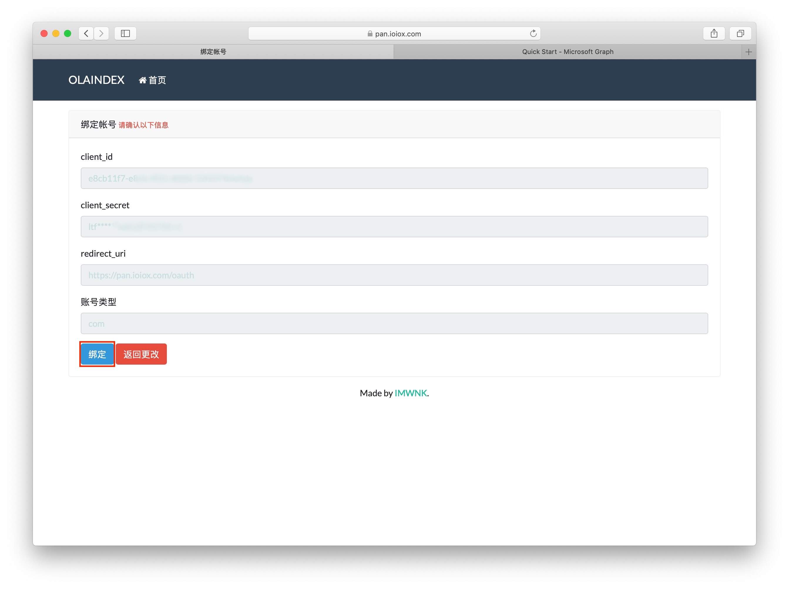Viewport: 789px width, 589px height.
Task: Click the OLAINDEX brand title
Action: (x=96, y=80)
